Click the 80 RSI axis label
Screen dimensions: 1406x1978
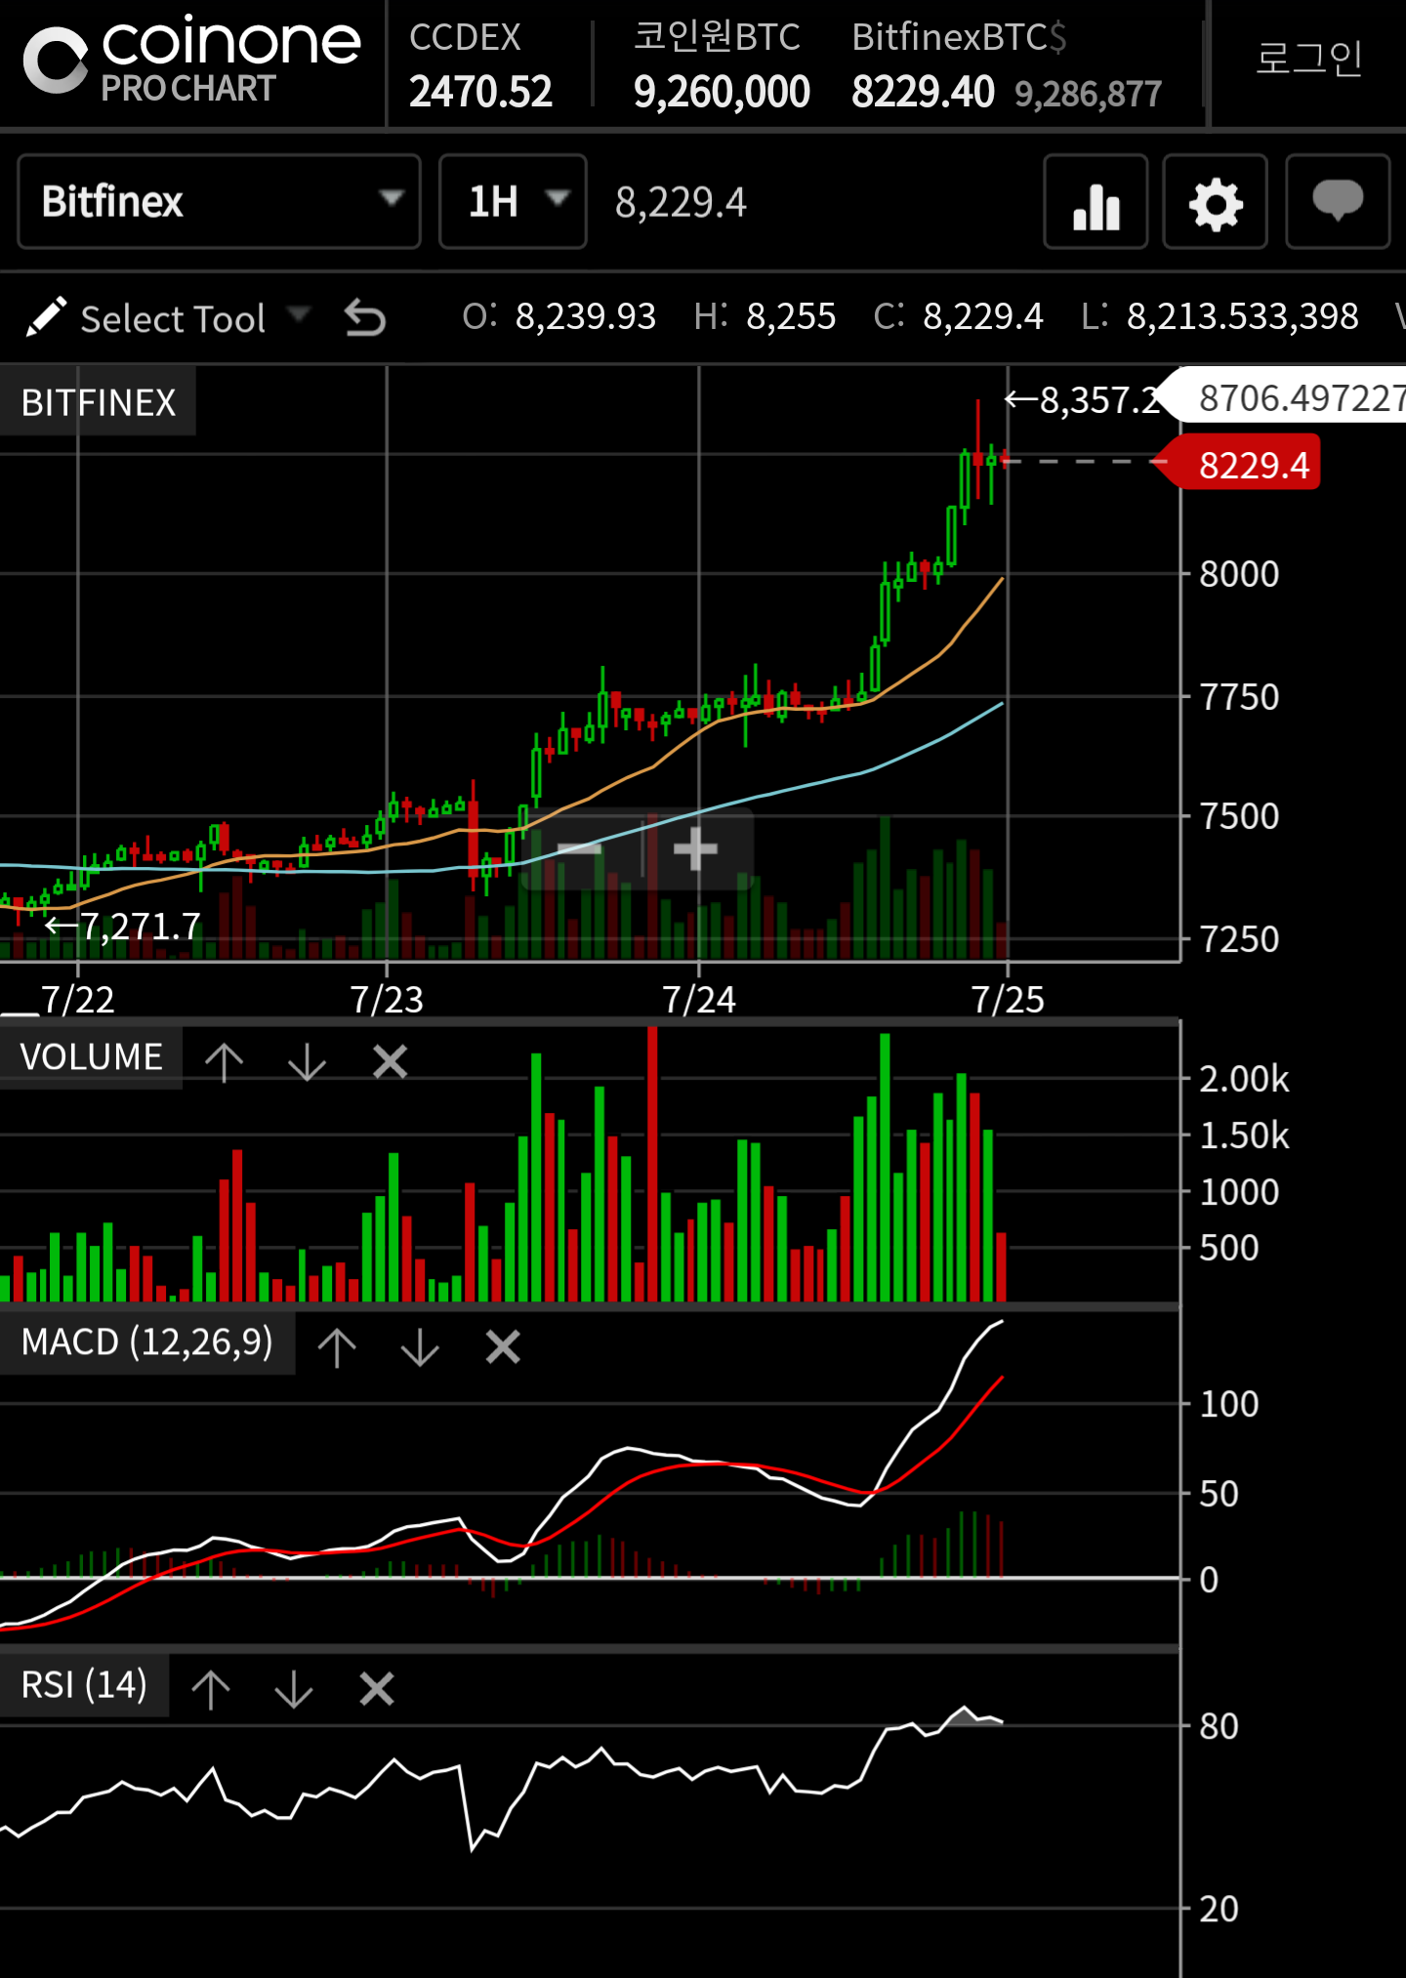[x=1219, y=1726]
